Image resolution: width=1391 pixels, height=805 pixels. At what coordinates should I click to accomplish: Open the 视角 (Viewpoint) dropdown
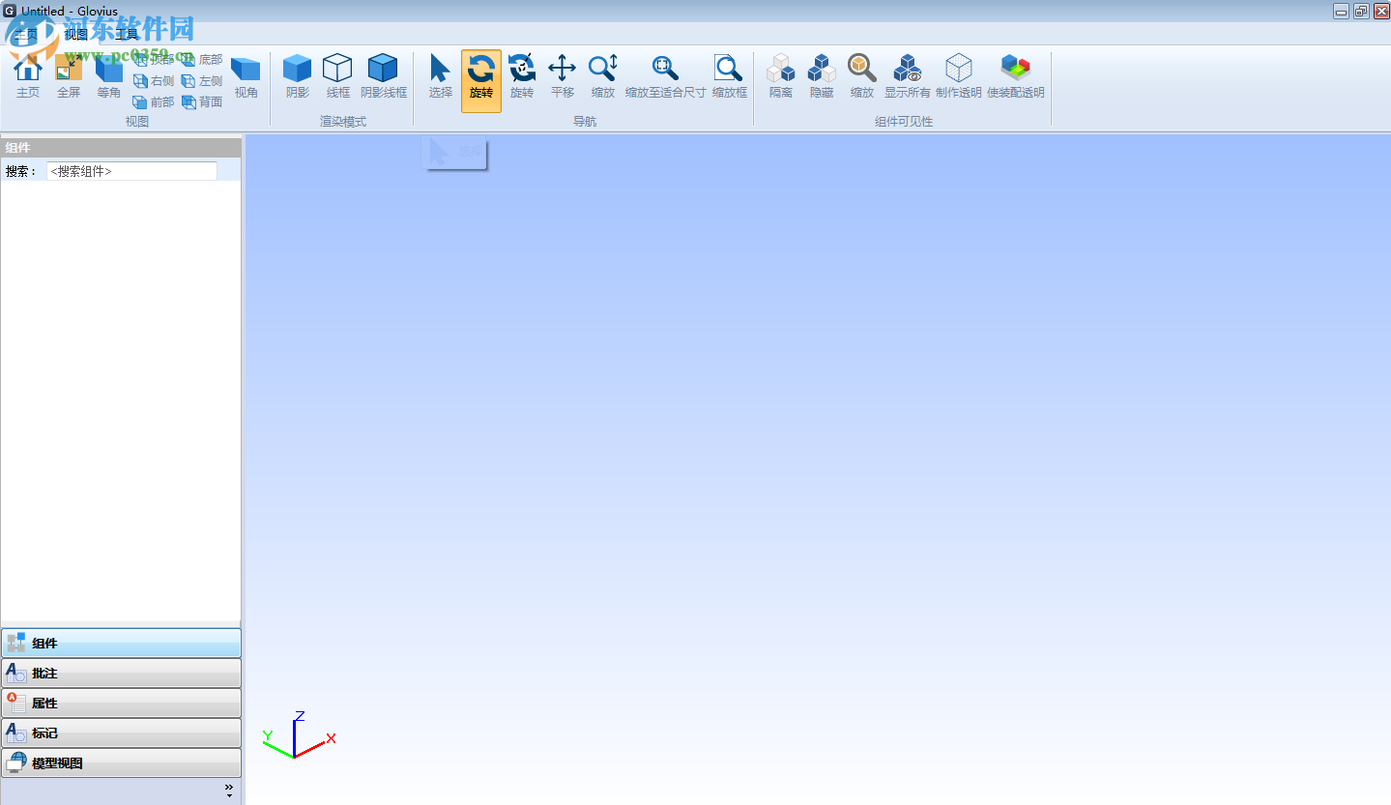click(246, 77)
